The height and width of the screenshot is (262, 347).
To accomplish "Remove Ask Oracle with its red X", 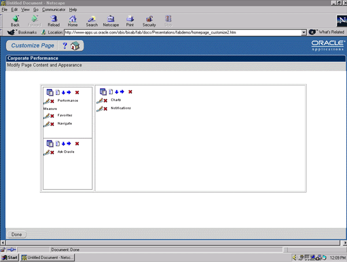I will coord(52,153).
